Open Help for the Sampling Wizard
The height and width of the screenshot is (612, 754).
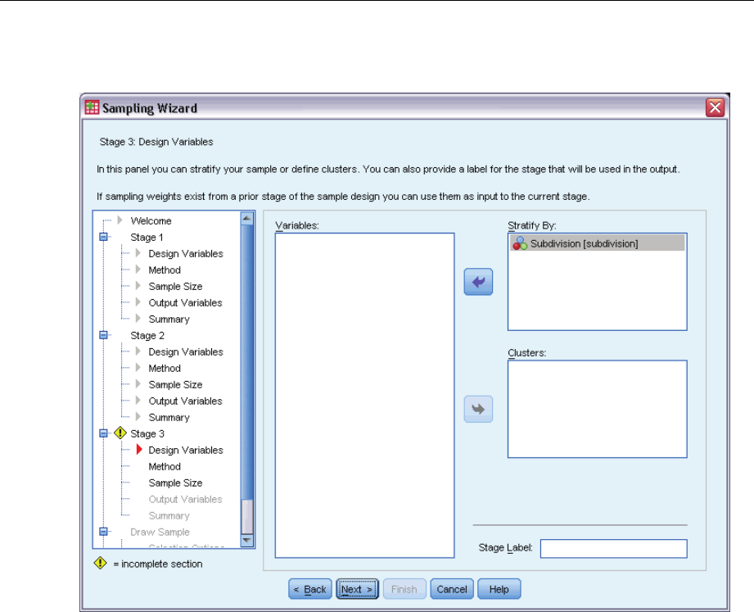tap(499, 589)
